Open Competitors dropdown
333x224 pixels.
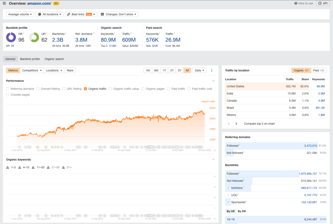tap(32, 70)
